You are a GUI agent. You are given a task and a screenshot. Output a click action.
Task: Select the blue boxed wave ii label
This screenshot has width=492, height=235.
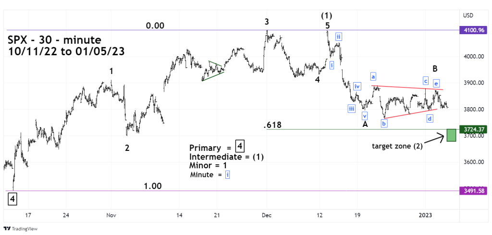pyautogui.click(x=339, y=37)
